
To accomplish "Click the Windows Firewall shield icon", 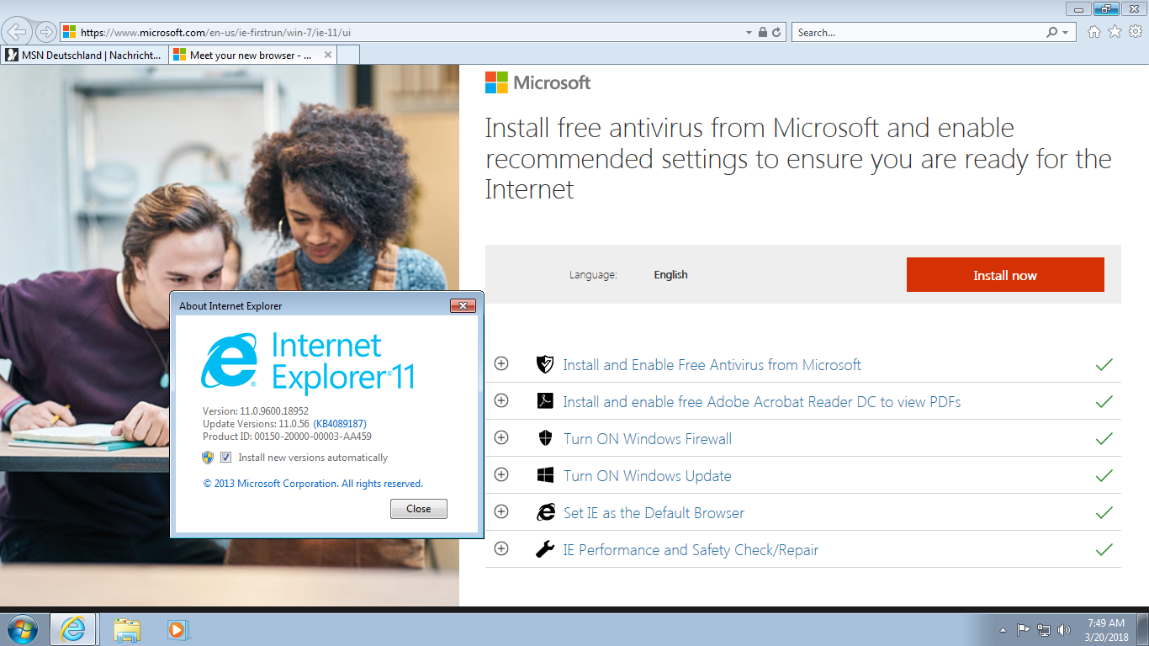I will [x=545, y=438].
